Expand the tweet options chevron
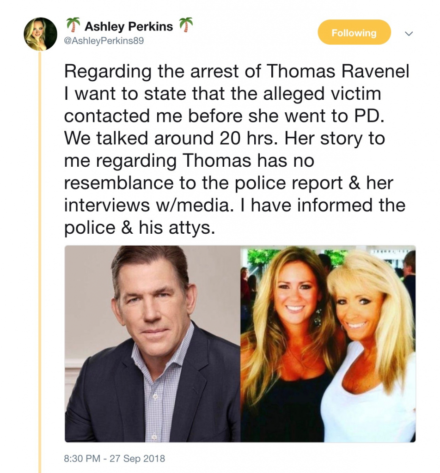The width and height of the screenshot is (440, 473). point(409,33)
